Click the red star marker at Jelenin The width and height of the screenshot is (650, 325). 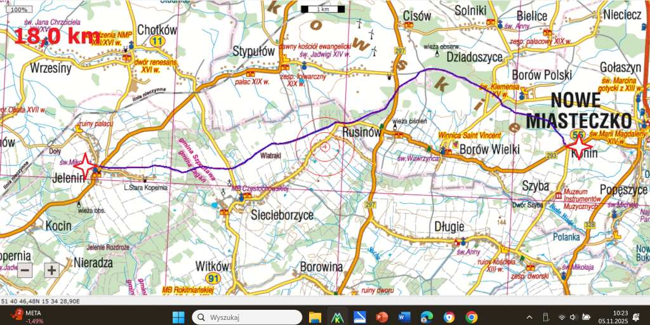click(x=86, y=166)
